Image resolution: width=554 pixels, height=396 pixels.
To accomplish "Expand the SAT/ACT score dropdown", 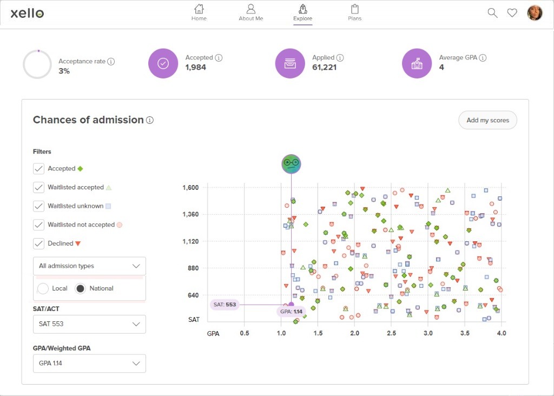I will 89,324.
